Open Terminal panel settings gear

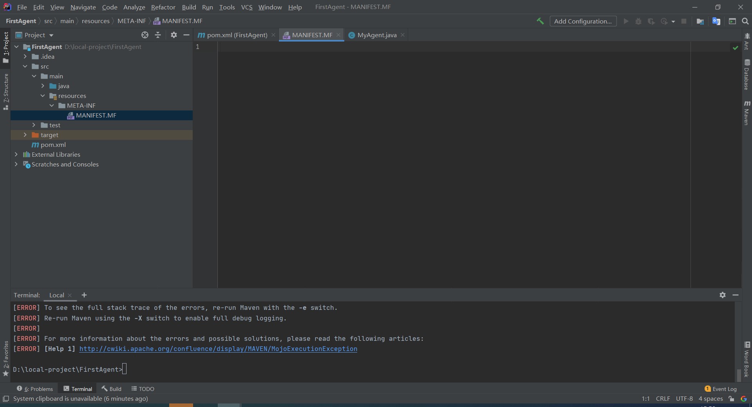pyautogui.click(x=723, y=295)
